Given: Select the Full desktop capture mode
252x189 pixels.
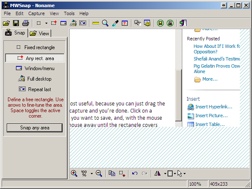Looking at the screenshot, I should click(35, 79).
